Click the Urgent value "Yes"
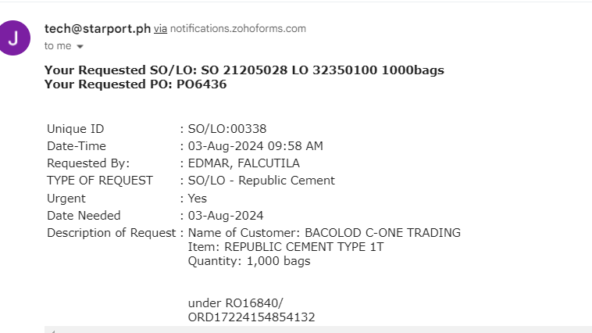The height and width of the screenshot is (333, 592). (x=198, y=199)
